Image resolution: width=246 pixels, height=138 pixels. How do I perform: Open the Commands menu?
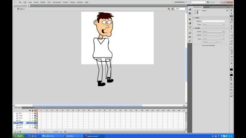(x=57, y=2)
